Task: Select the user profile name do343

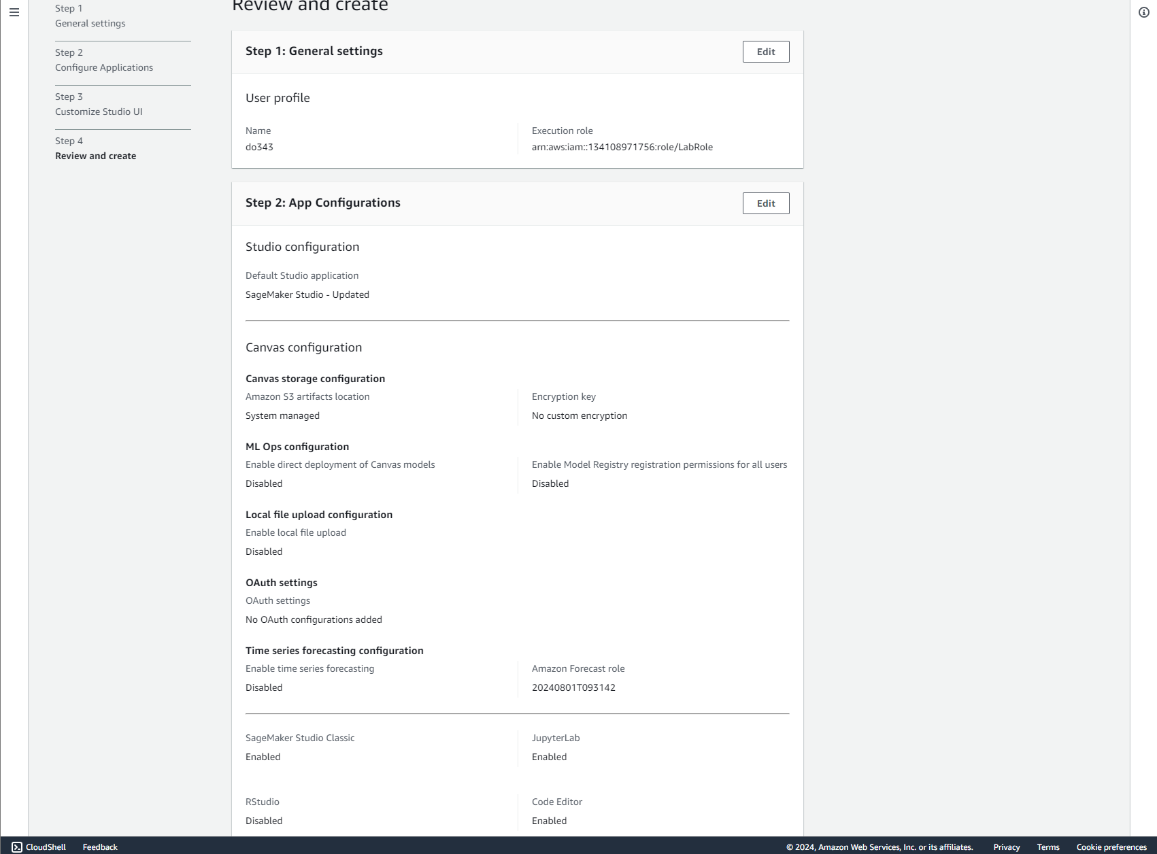Action: point(259,147)
